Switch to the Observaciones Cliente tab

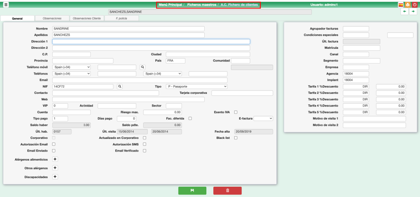tap(87, 18)
